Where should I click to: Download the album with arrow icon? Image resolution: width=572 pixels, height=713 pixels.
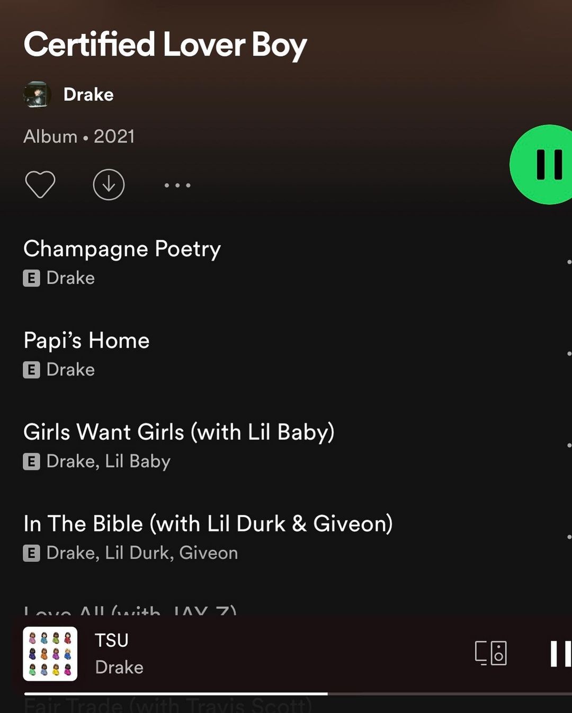[x=109, y=185]
